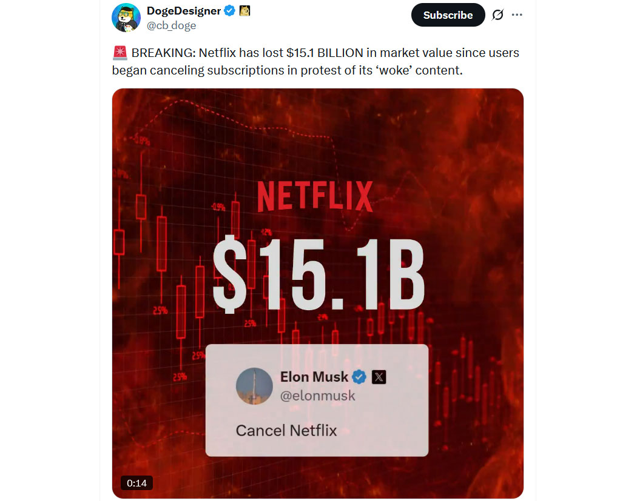Click the Doge affiliate badge after the checkmark
This screenshot has width=637, height=501.
coord(244,10)
